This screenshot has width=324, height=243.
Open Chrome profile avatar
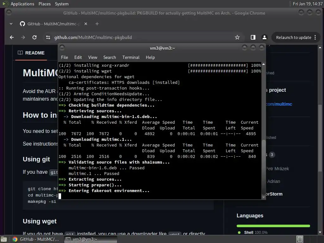click(264, 37)
